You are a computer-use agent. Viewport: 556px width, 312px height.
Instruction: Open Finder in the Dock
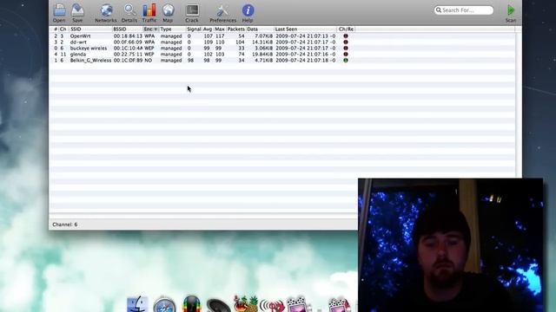(137, 304)
